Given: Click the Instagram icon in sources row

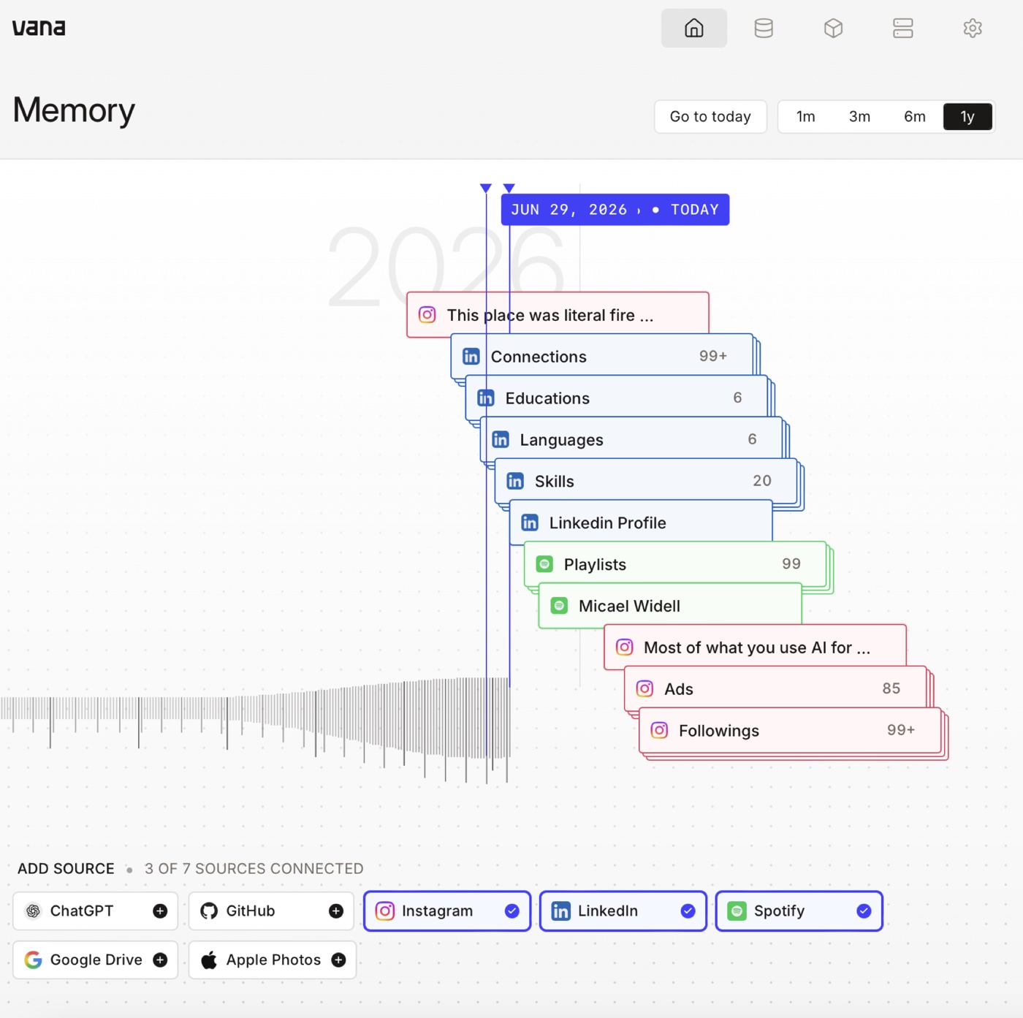Looking at the screenshot, I should 385,911.
